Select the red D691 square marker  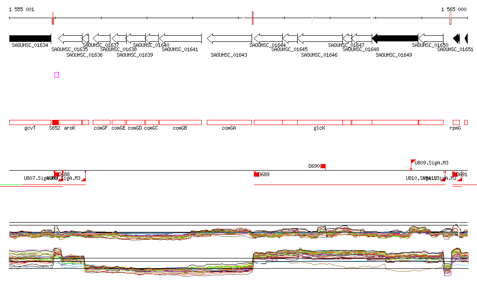tap(455, 174)
